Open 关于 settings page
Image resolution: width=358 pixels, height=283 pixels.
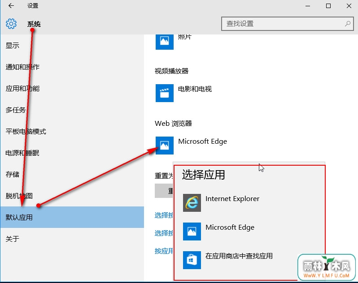tap(72, 239)
